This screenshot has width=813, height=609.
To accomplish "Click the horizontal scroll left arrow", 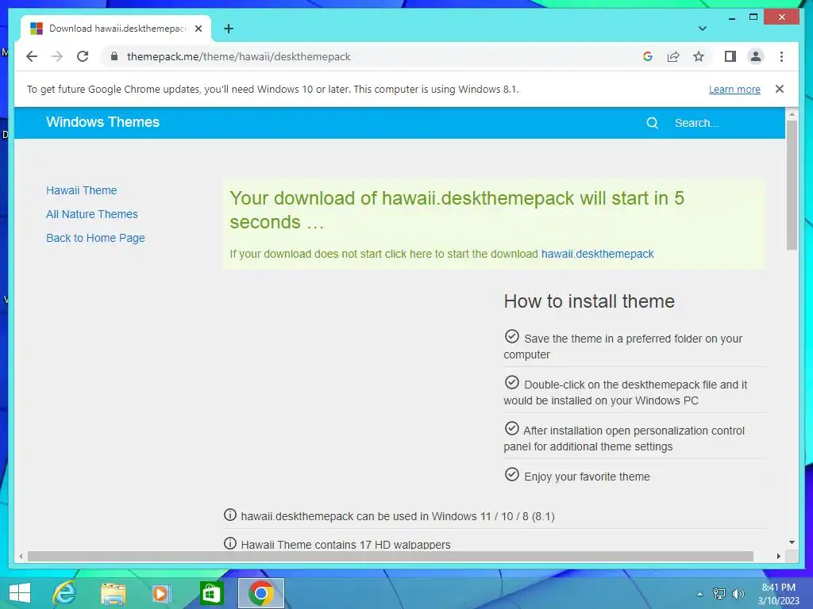I will [21, 556].
